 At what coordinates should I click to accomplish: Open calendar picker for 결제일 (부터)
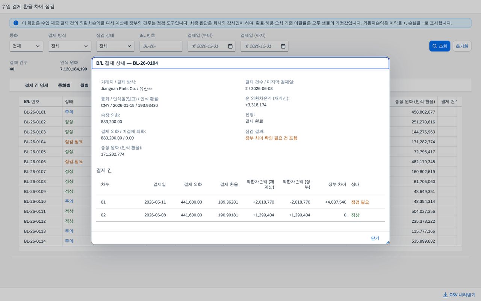tap(230, 46)
